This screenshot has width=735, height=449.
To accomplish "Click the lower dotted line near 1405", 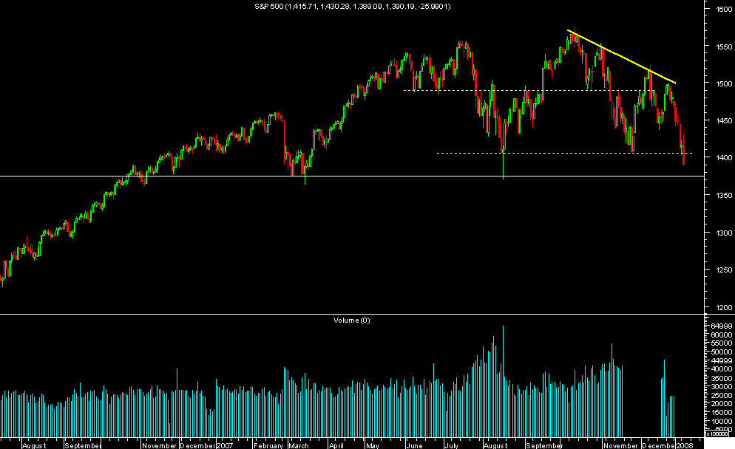I will 564,153.
